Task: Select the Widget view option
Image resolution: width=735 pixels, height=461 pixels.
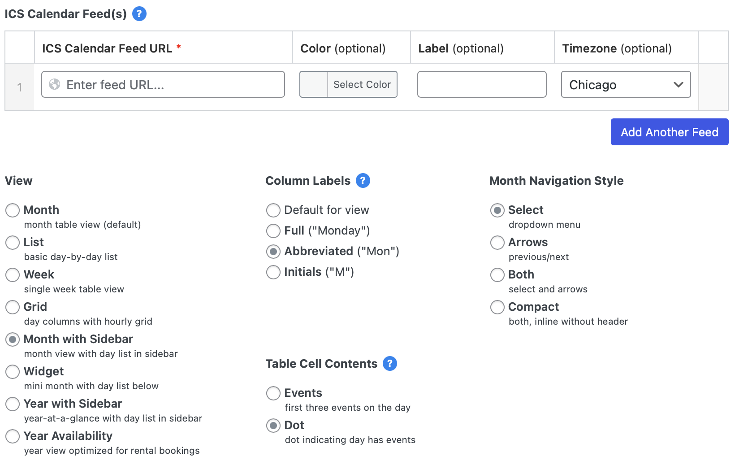Action: tap(13, 372)
